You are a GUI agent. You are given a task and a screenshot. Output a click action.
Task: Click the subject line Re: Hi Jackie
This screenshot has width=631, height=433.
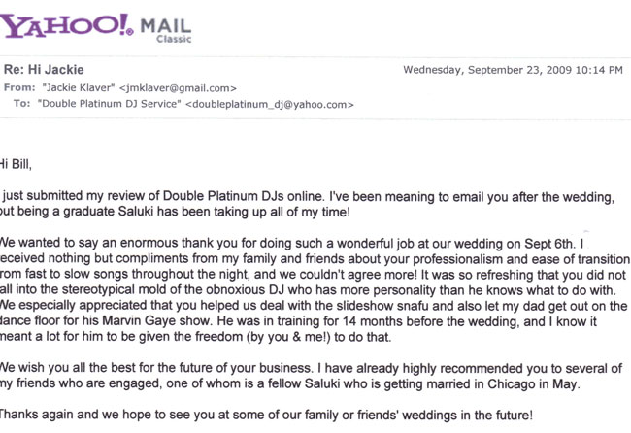[x=46, y=72]
